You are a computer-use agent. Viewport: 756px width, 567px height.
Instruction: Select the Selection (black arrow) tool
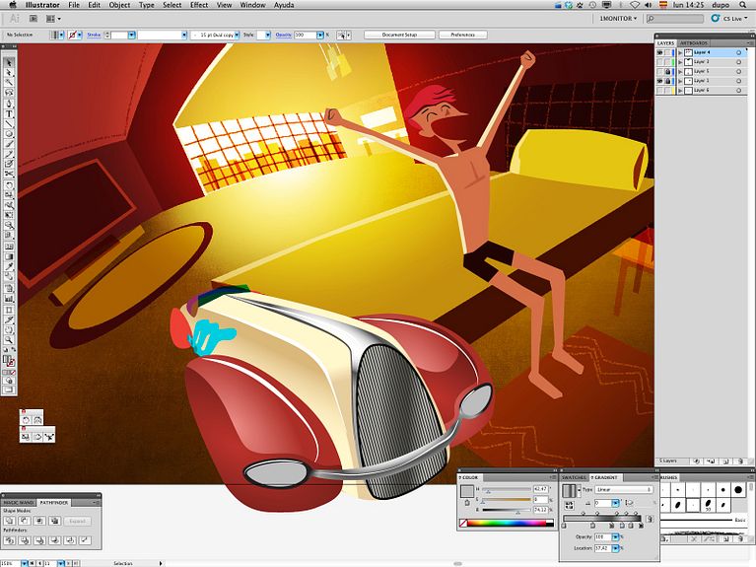click(10, 62)
